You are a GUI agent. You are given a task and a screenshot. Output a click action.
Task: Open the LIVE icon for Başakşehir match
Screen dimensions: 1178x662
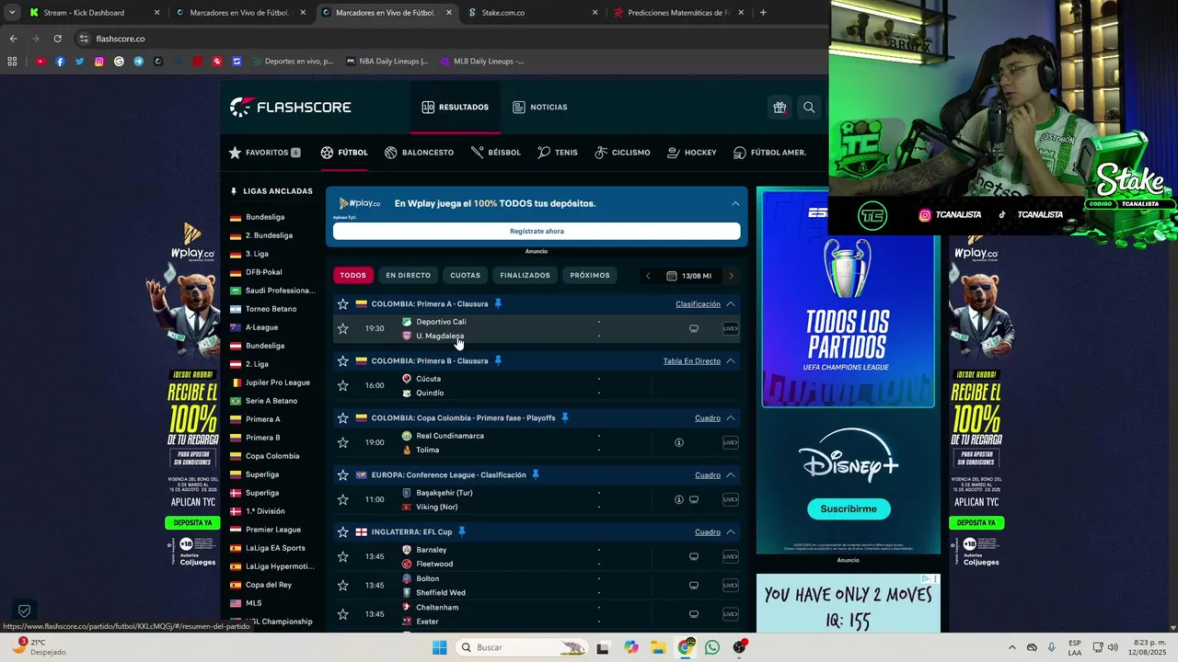(x=730, y=499)
